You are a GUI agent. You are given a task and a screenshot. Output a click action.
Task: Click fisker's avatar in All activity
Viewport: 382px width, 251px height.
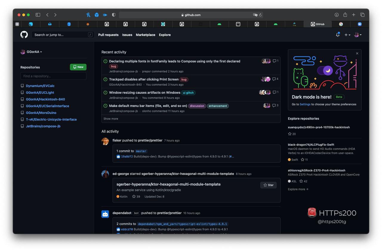[105, 141]
